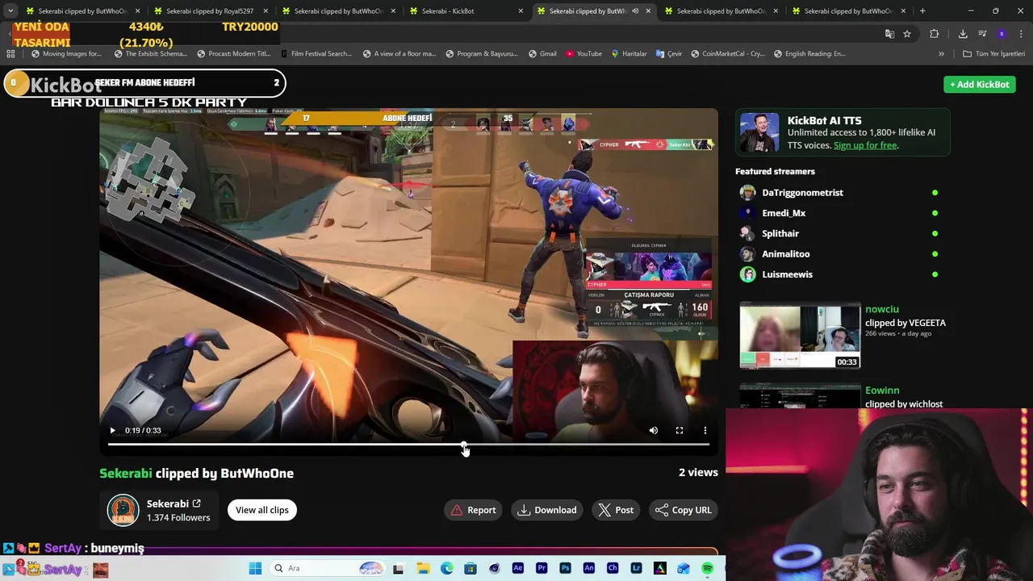Mute the video player volume
Viewport: 1033px width, 581px height.
(x=653, y=430)
